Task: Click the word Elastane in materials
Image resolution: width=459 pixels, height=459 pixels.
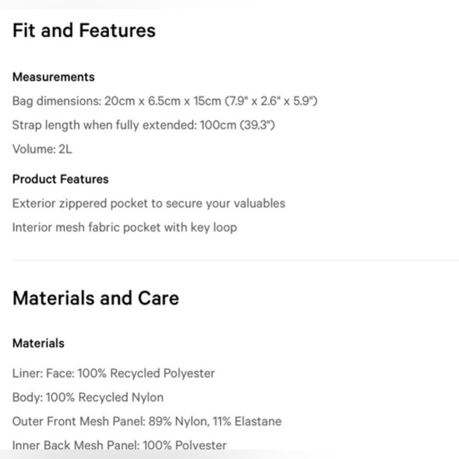Action: point(258,421)
